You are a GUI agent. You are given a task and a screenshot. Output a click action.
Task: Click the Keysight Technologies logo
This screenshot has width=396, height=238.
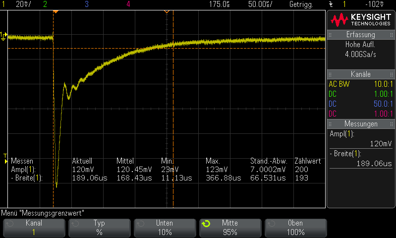[361, 20]
